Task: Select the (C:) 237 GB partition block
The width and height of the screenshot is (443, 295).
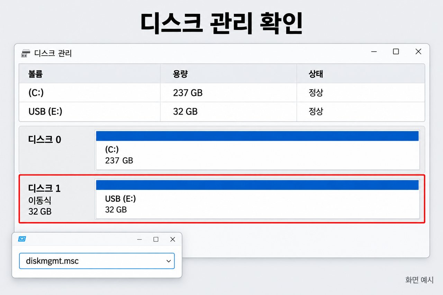Action: [x=257, y=150]
